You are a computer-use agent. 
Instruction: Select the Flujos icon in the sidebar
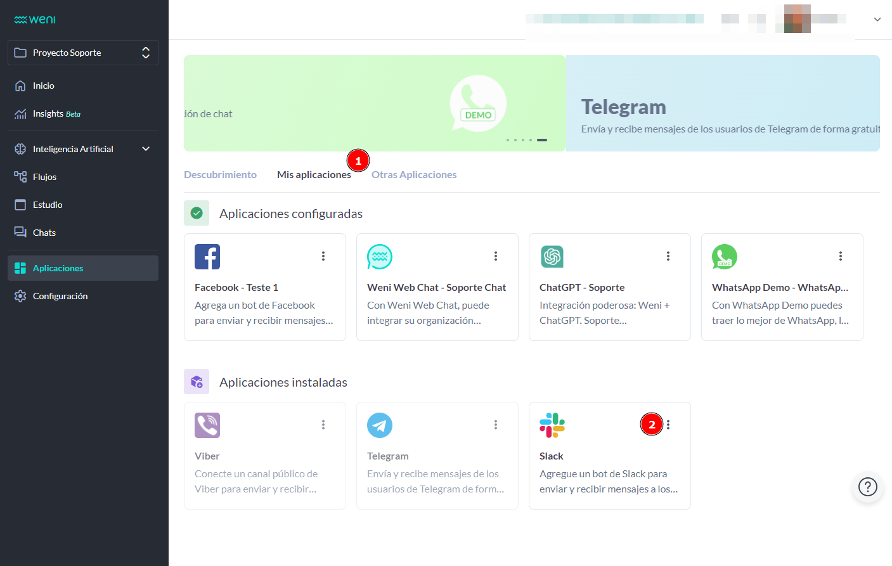coord(20,176)
